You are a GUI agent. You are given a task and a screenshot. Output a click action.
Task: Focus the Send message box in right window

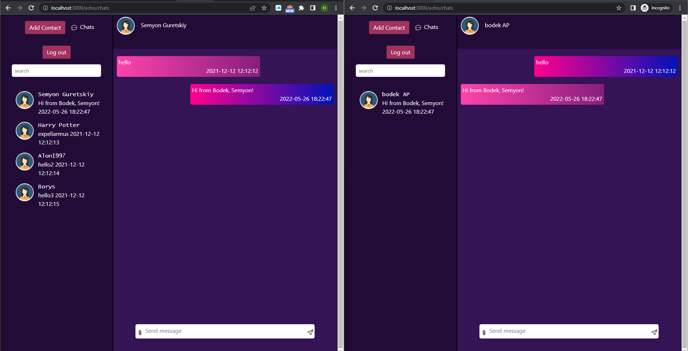click(x=569, y=331)
